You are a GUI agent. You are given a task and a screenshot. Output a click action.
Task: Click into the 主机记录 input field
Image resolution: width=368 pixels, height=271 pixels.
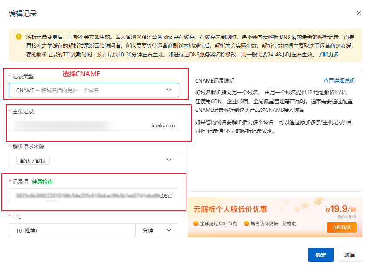[79, 125]
